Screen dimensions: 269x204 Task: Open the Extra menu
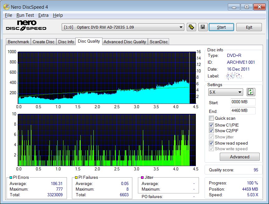click(x=43, y=15)
